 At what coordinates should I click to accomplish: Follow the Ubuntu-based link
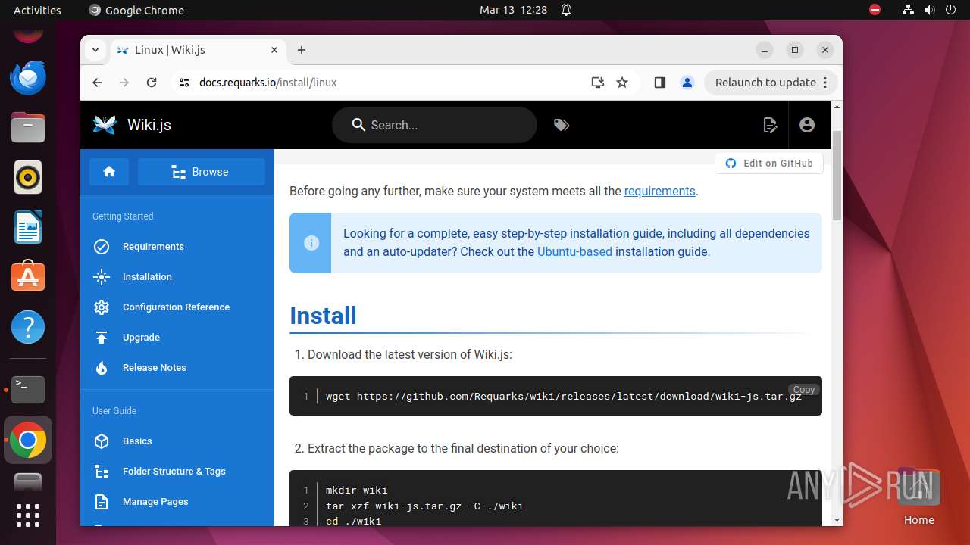coord(574,251)
